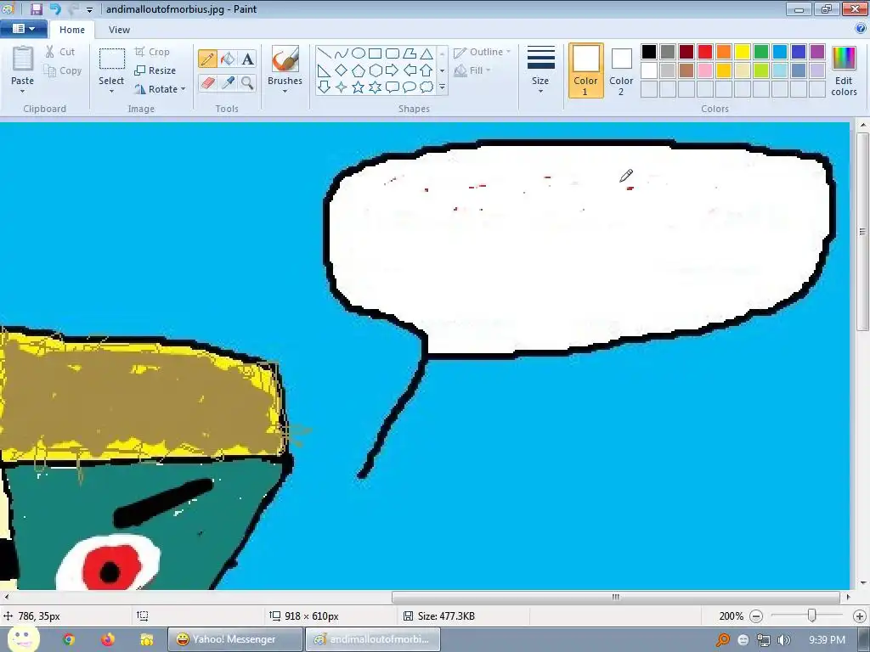Select the Eraser tool

[x=207, y=82]
